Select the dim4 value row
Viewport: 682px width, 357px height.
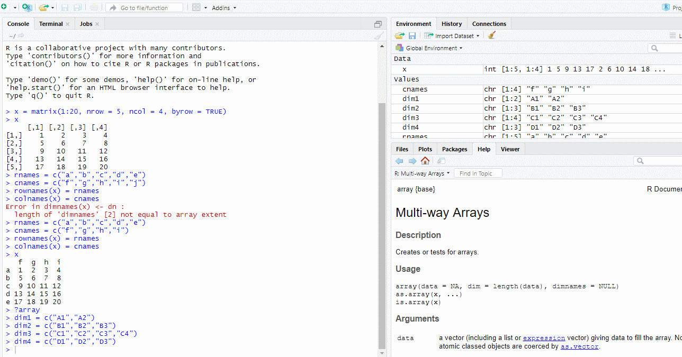click(x=536, y=127)
